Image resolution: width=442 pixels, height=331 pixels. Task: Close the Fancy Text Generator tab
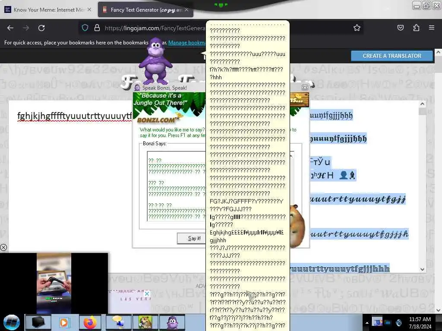186,10
